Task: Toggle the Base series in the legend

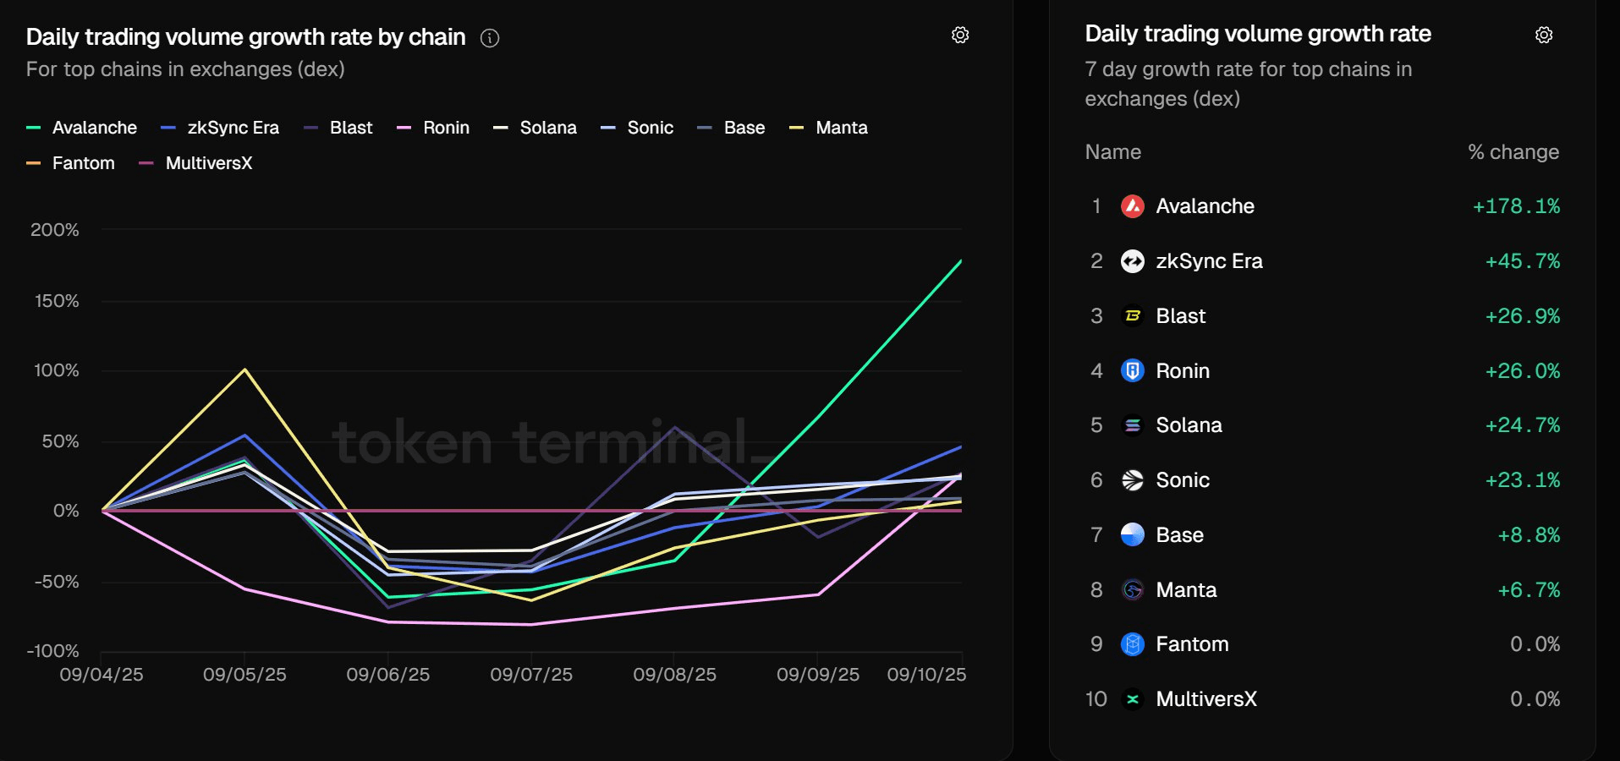Action: click(731, 128)
